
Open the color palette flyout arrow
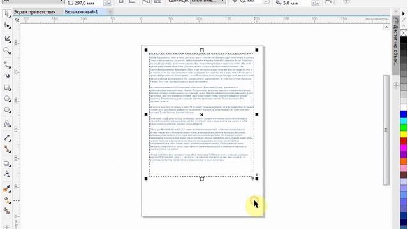point(404,13)
